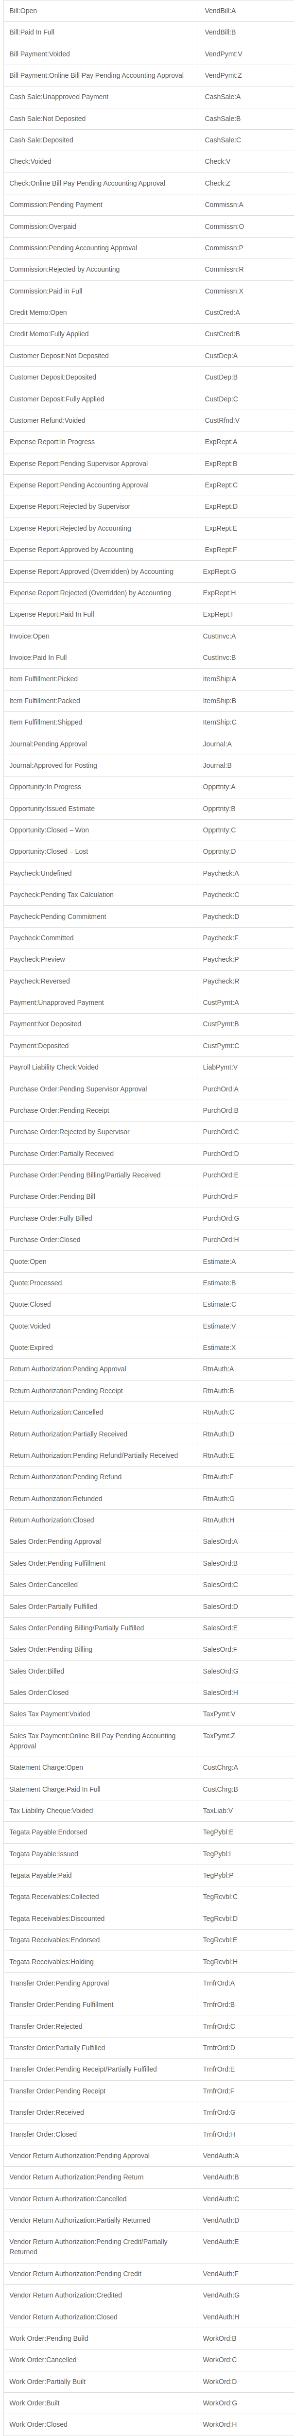Select the "WorkOrd:H" code cell
The image size is (294, 2436).
[220, 2425]
